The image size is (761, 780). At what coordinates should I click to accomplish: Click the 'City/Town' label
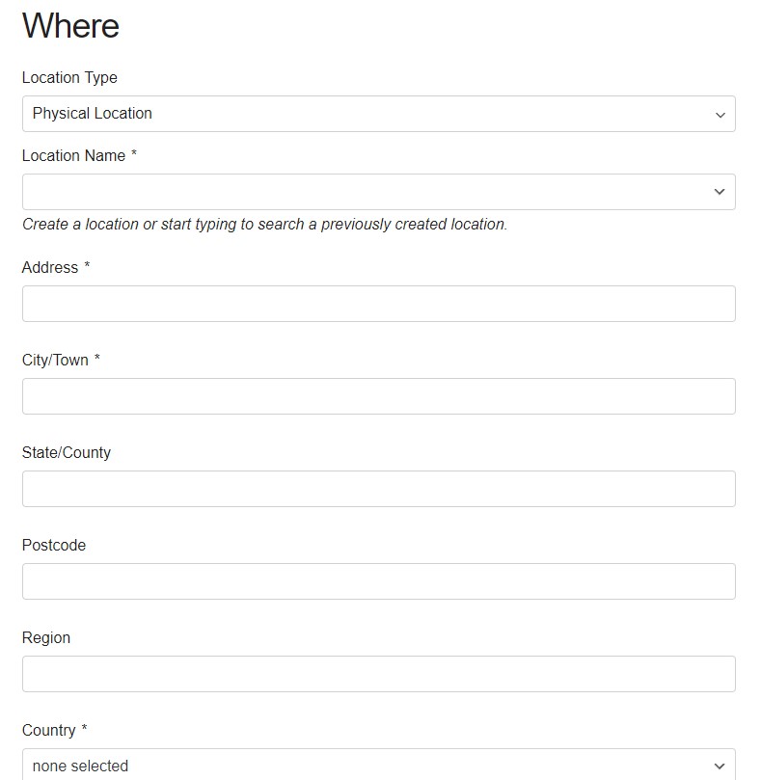[55, 361]
